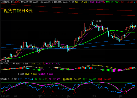Click the 卖出 80.000 threshold label
The width and height of the screenshot is (137, 98).
(89, 79)
